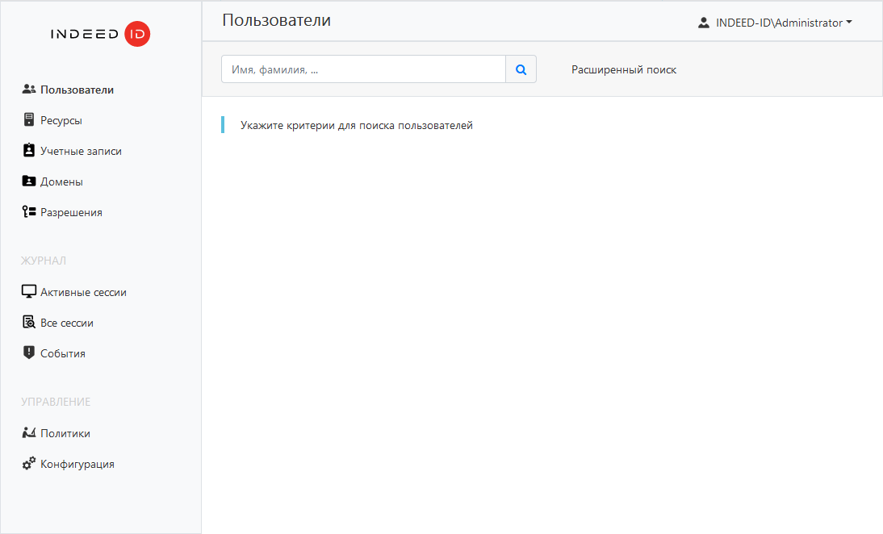
Task: Click the shield icon beside События
Action: pyautogui.click(x=29, y=353)
